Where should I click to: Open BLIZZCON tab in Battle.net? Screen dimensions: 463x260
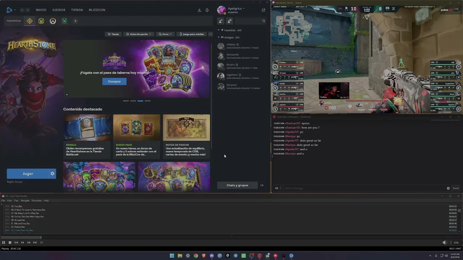pos(97,10)
